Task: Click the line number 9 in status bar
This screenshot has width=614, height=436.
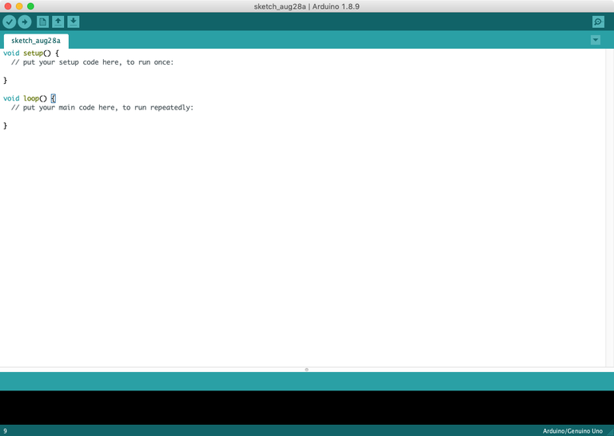Action: [x=6, y=430]
